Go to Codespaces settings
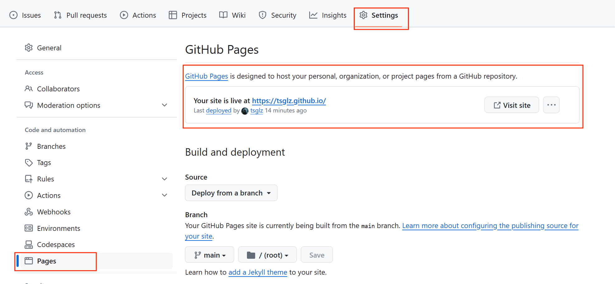615x284 pixels. (x=56, y=245)
